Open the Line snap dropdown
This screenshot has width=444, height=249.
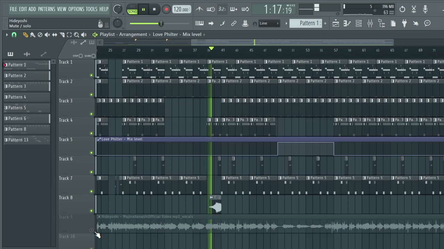269,24
